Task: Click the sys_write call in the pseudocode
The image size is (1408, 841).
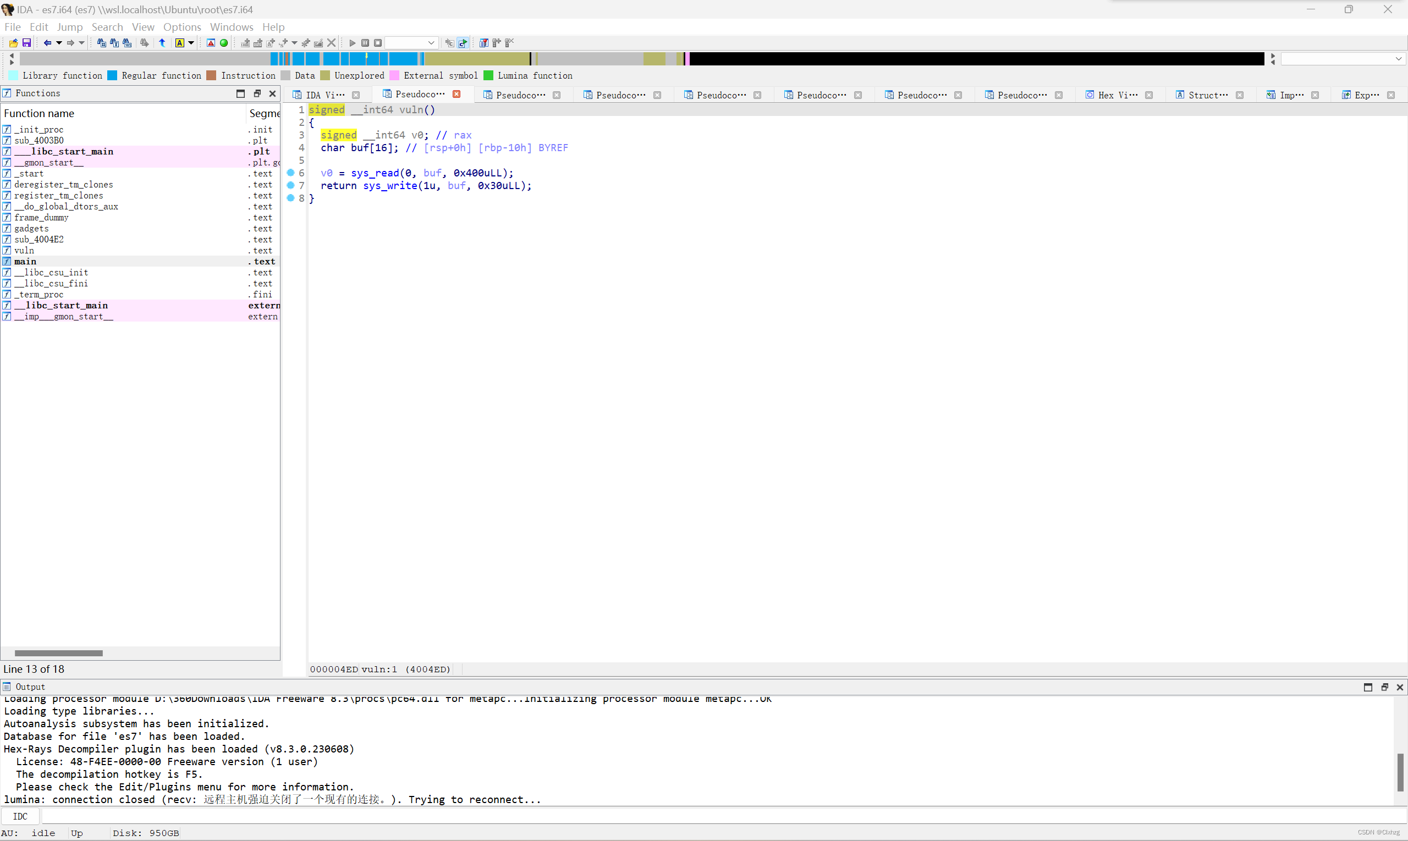Action: (390, 185)
